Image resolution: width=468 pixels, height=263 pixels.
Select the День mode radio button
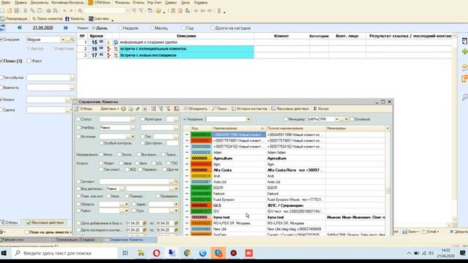(x=94, y=28)
